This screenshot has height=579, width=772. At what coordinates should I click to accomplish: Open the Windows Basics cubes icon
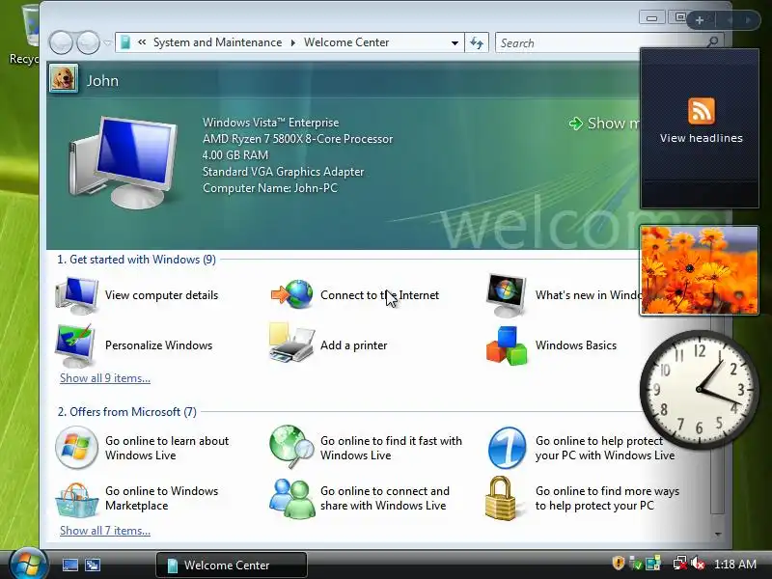point(507,345)
